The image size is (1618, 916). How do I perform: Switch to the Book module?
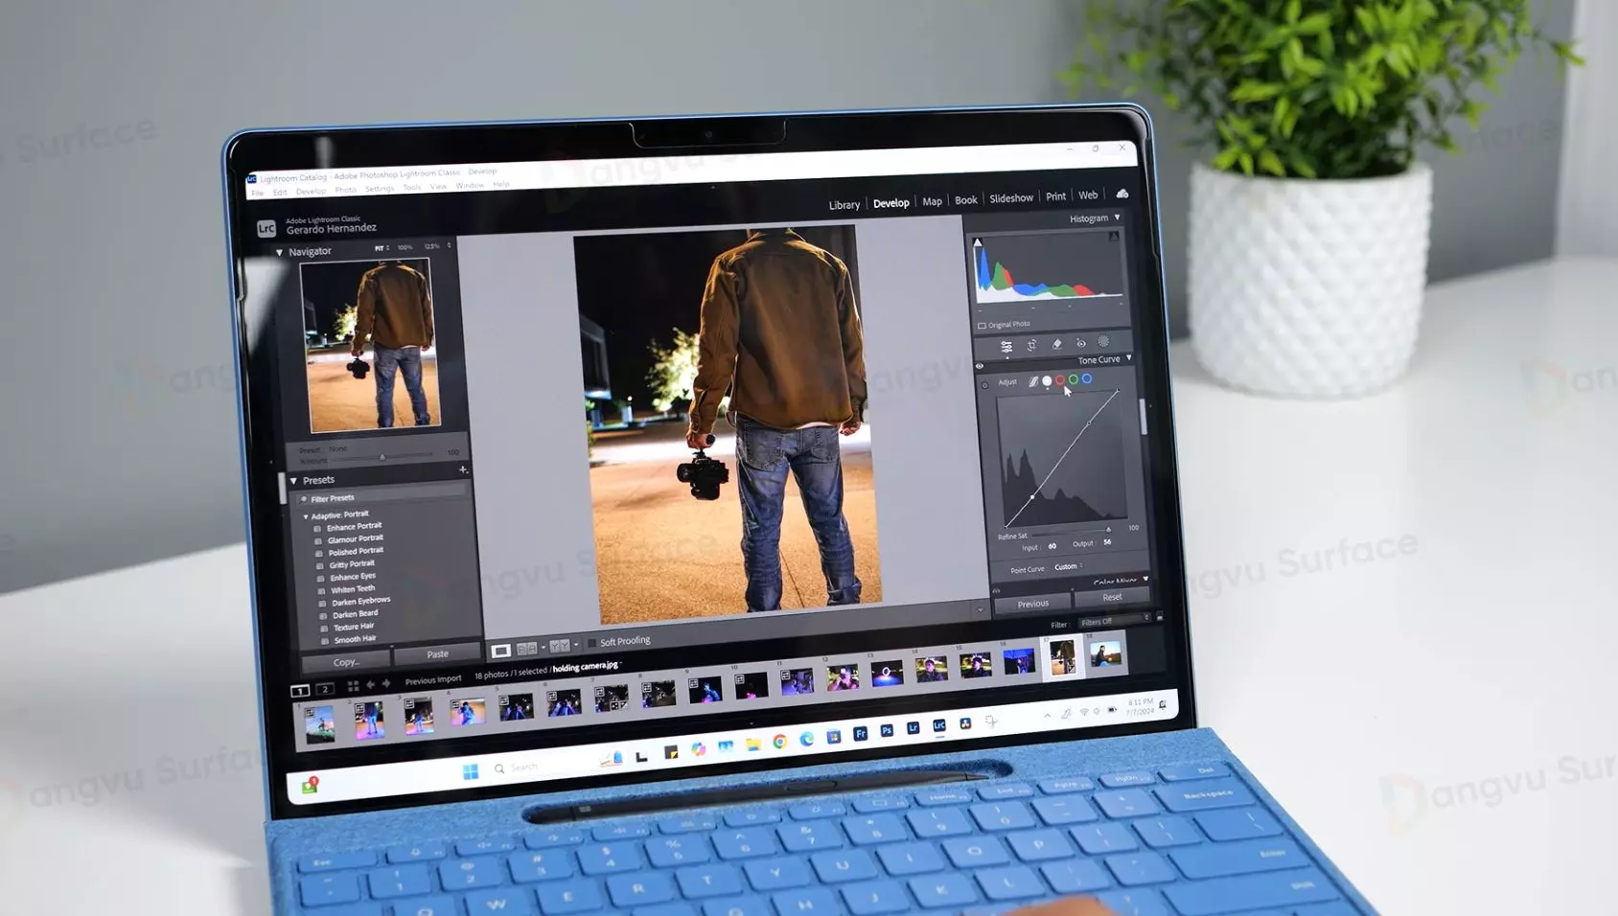click(x=965, y=200)
